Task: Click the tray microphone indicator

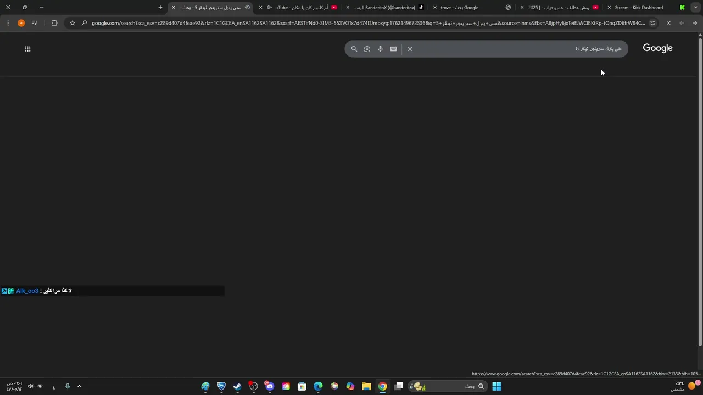Action: 68,386
